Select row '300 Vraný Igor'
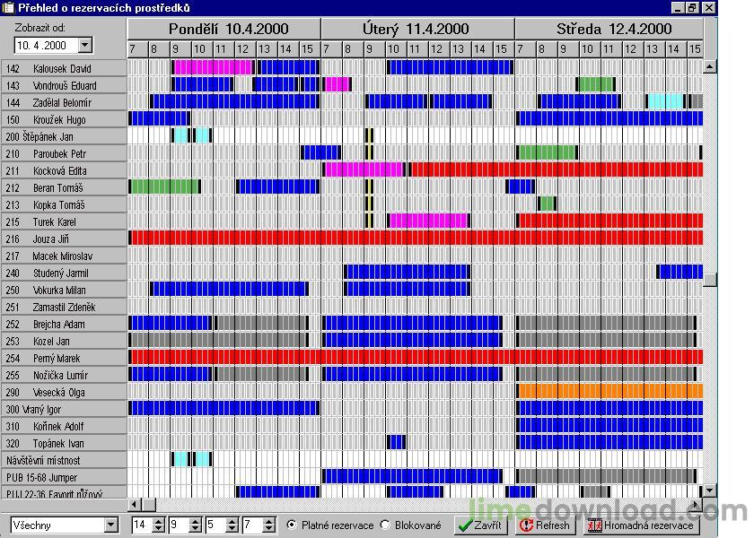This screenshot has height=538, width=754. pos(64,409)
